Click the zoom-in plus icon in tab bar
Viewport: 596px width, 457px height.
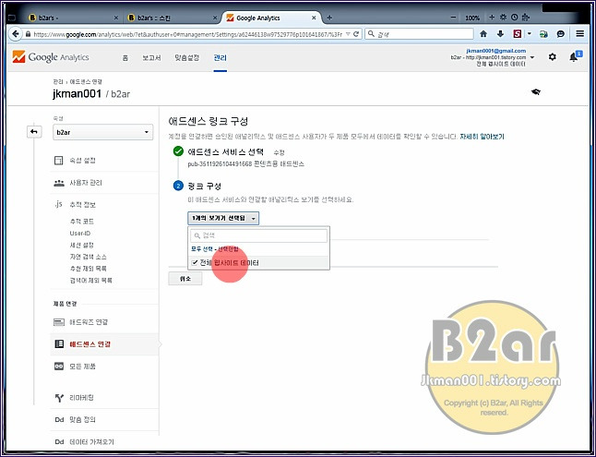click(x=492, y=18)
